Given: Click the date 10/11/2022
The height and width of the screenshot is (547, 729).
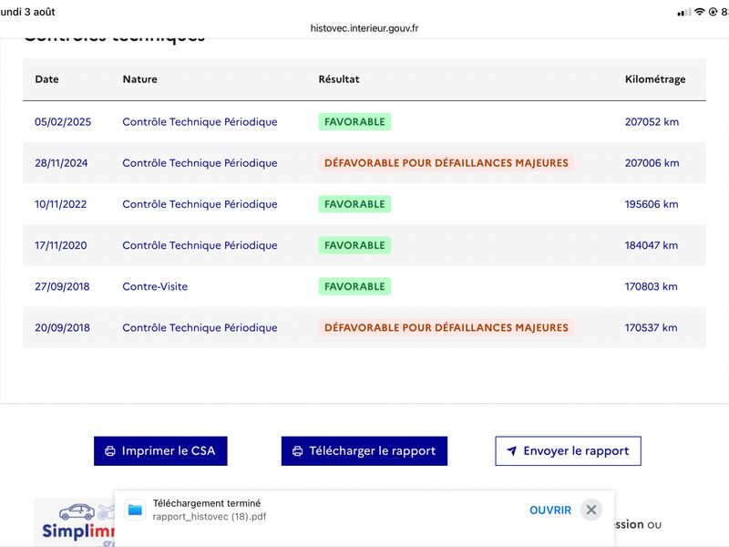Looking at the screenshot, I should pyautogui.click(x=61, y=204).
